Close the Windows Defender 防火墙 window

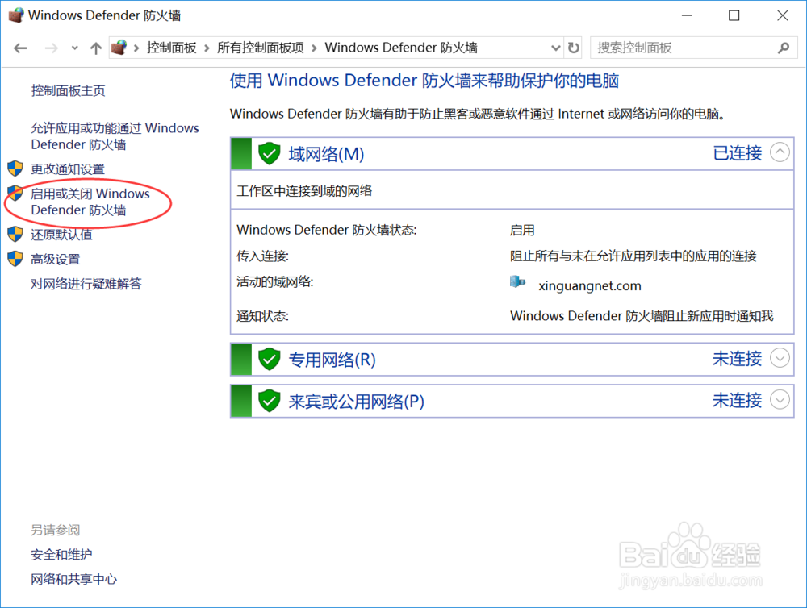(782, 15)
